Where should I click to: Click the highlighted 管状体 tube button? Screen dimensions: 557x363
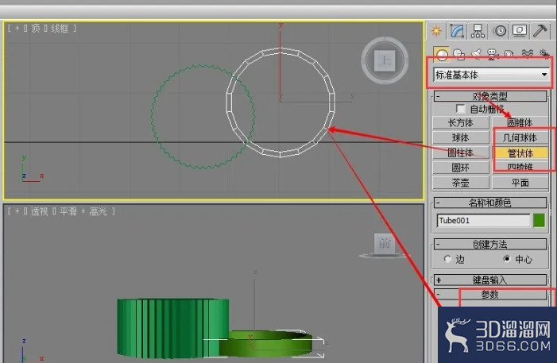tap(520, 153)
